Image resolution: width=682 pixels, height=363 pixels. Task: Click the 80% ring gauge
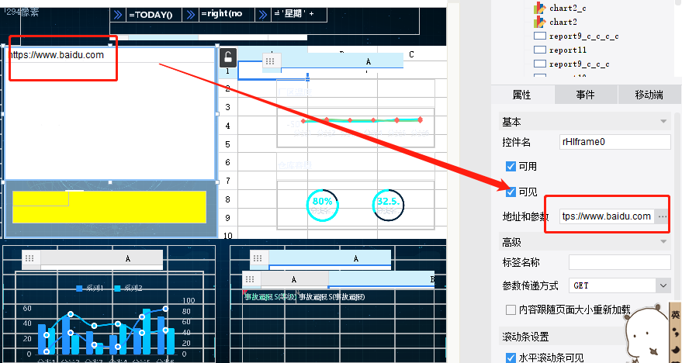[x=322, y=204]
